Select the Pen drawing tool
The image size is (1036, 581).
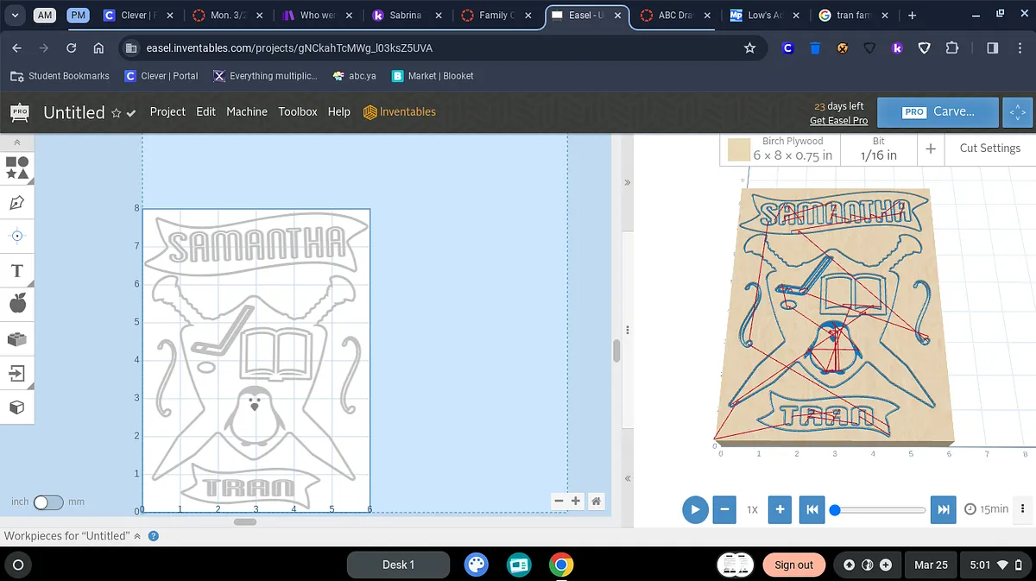[x=17, y=202]
